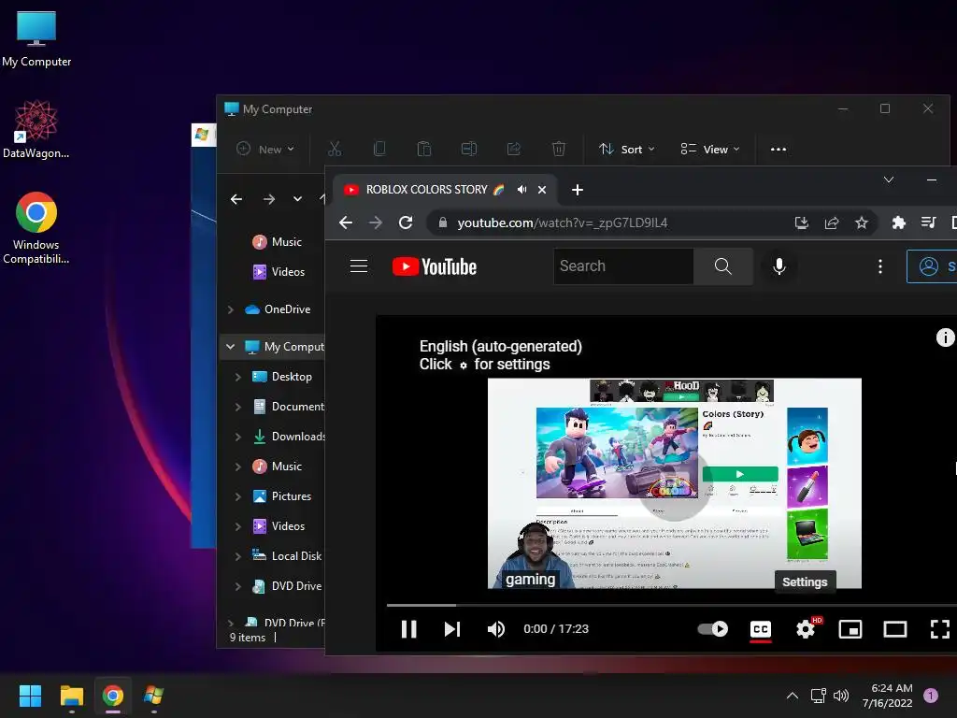Toggle closed captions CC button

(x=761, y=629)
